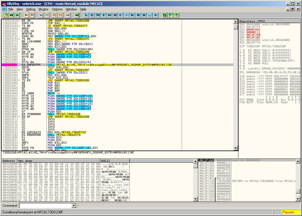Click the Restart program (rewind) icon
The height and width of the screenshot is (216, 302).
[x=11, y=15]
